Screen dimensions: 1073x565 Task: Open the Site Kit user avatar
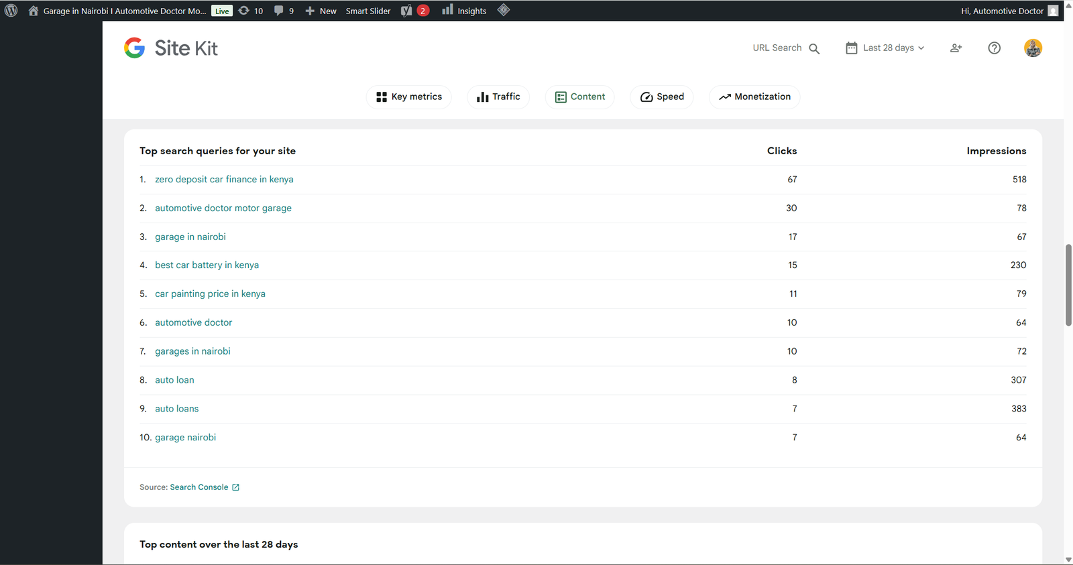[x=1033, y=48]
